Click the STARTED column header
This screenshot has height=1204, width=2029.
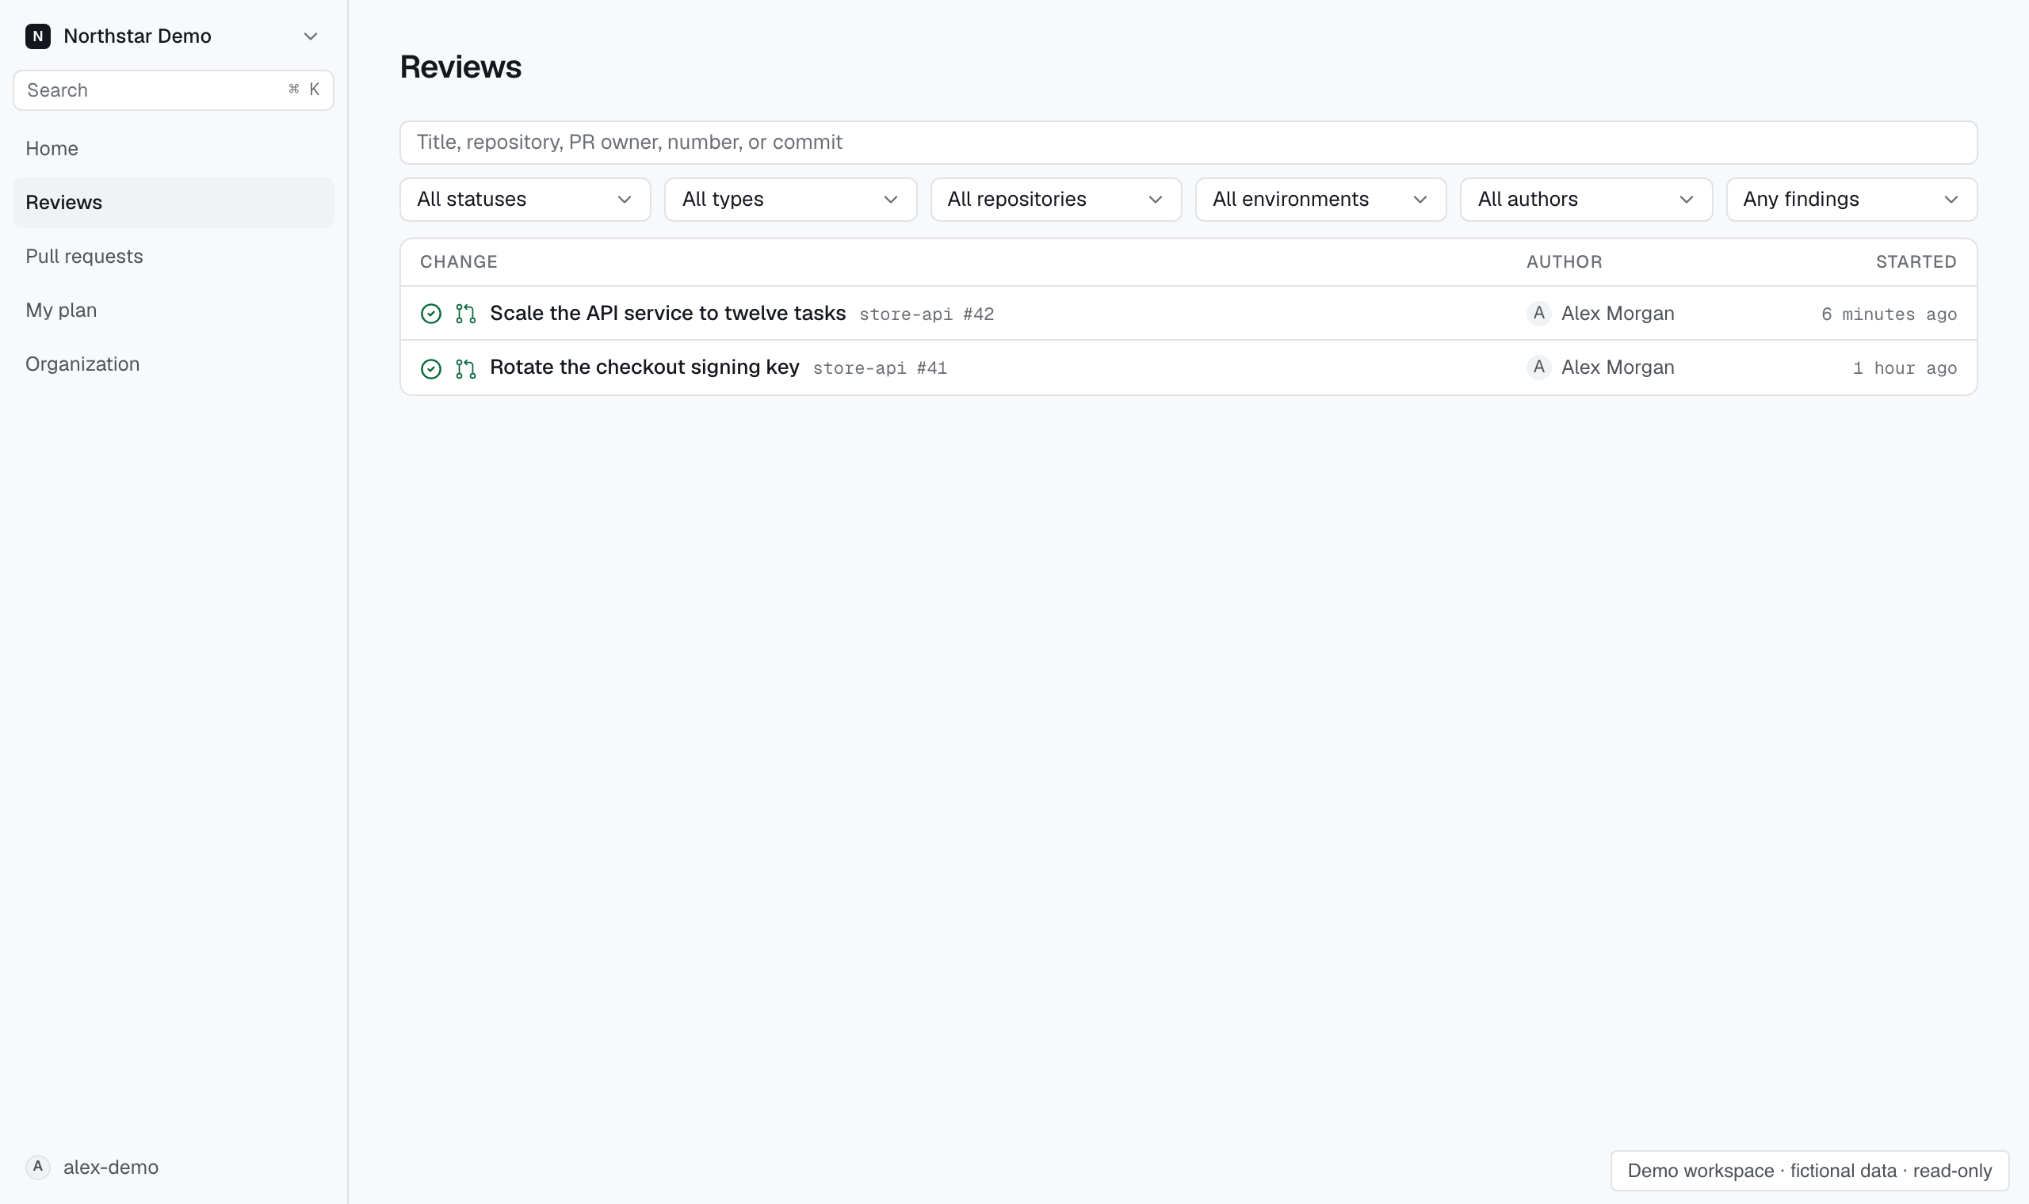tap(1916, 262)
